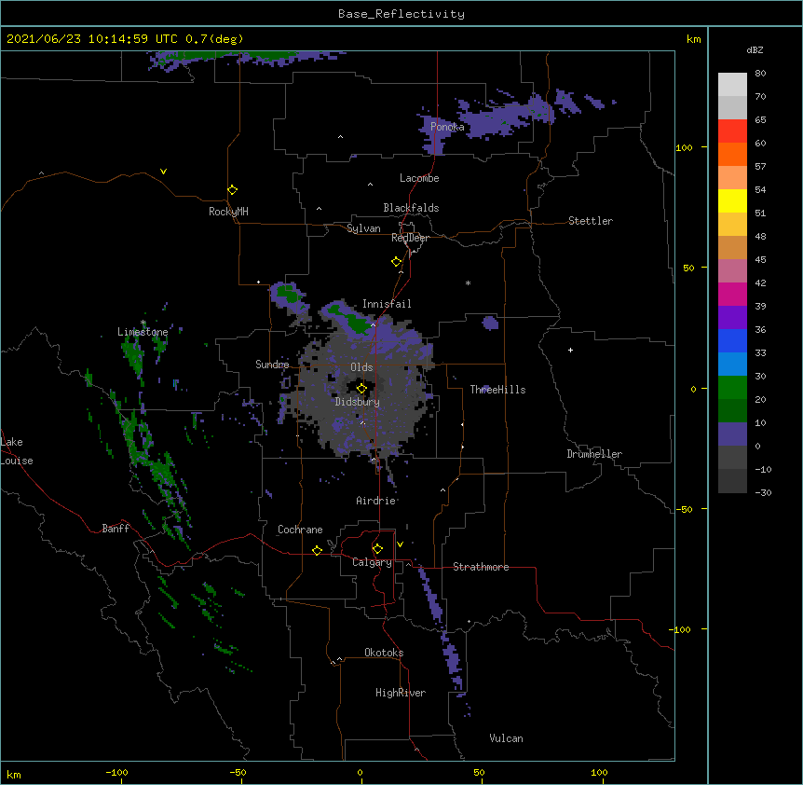Click the RockyMH city label

click(228, 212)
